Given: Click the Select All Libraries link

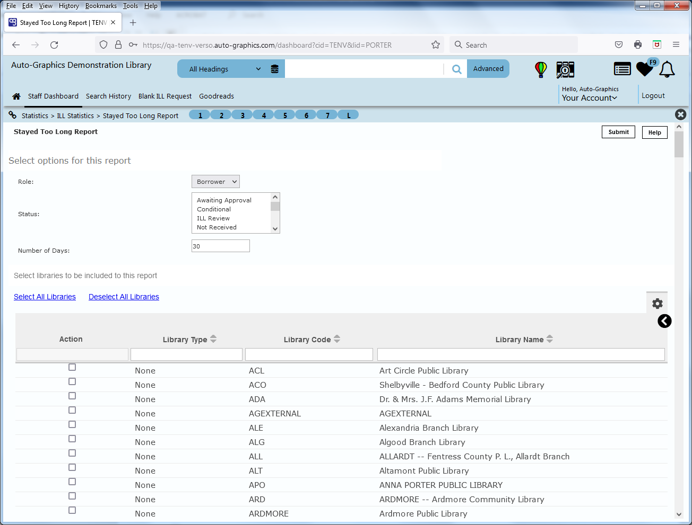Looking at the screenshot, I should 45,297.
